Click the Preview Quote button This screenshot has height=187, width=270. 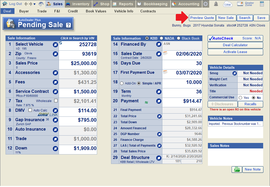[x=202, y=18]
